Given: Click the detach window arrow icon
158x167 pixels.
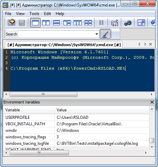Looking at the screenshot, I should 141,23.
